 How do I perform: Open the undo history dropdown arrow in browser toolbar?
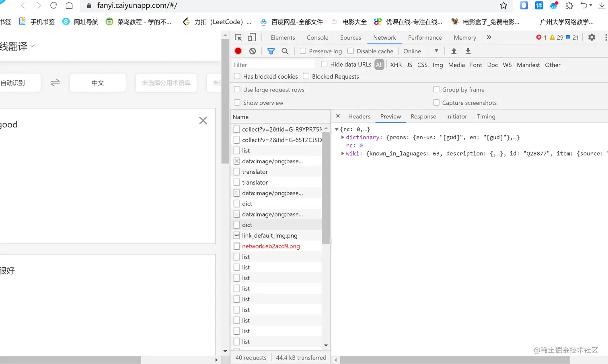(591, 6)
